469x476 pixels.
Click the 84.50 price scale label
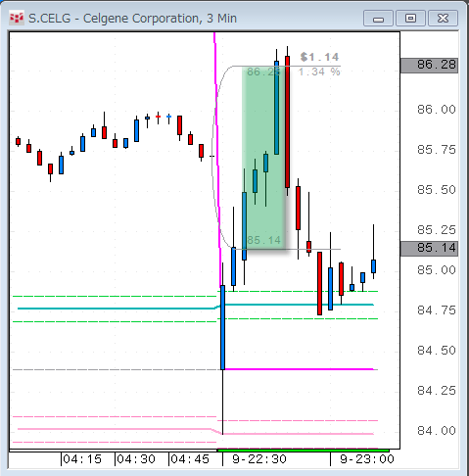437,351
